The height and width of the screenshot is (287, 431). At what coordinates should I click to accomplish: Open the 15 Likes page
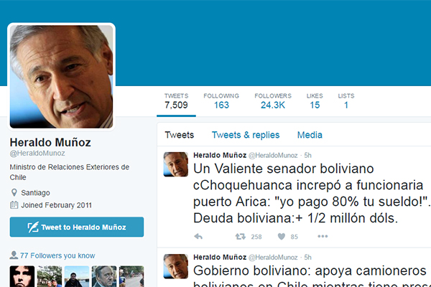point(315,101)
